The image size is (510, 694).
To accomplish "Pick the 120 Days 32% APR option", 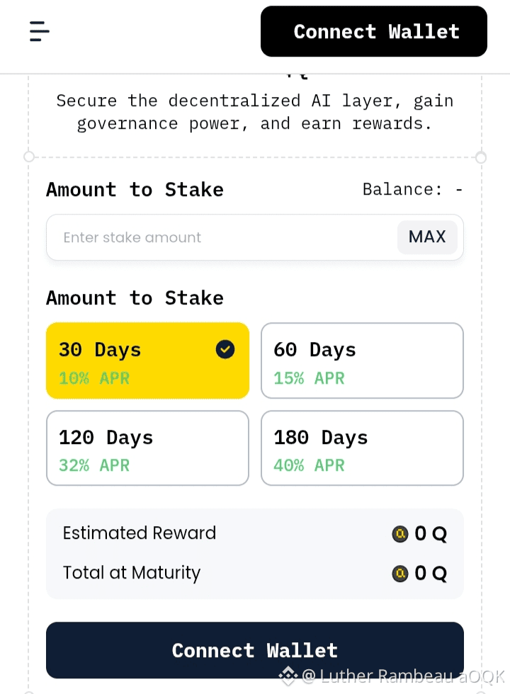I will 147,448.
